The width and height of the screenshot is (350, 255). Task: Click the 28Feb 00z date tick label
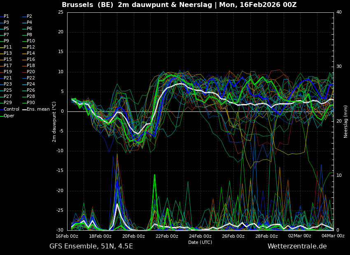click(266, 236)
